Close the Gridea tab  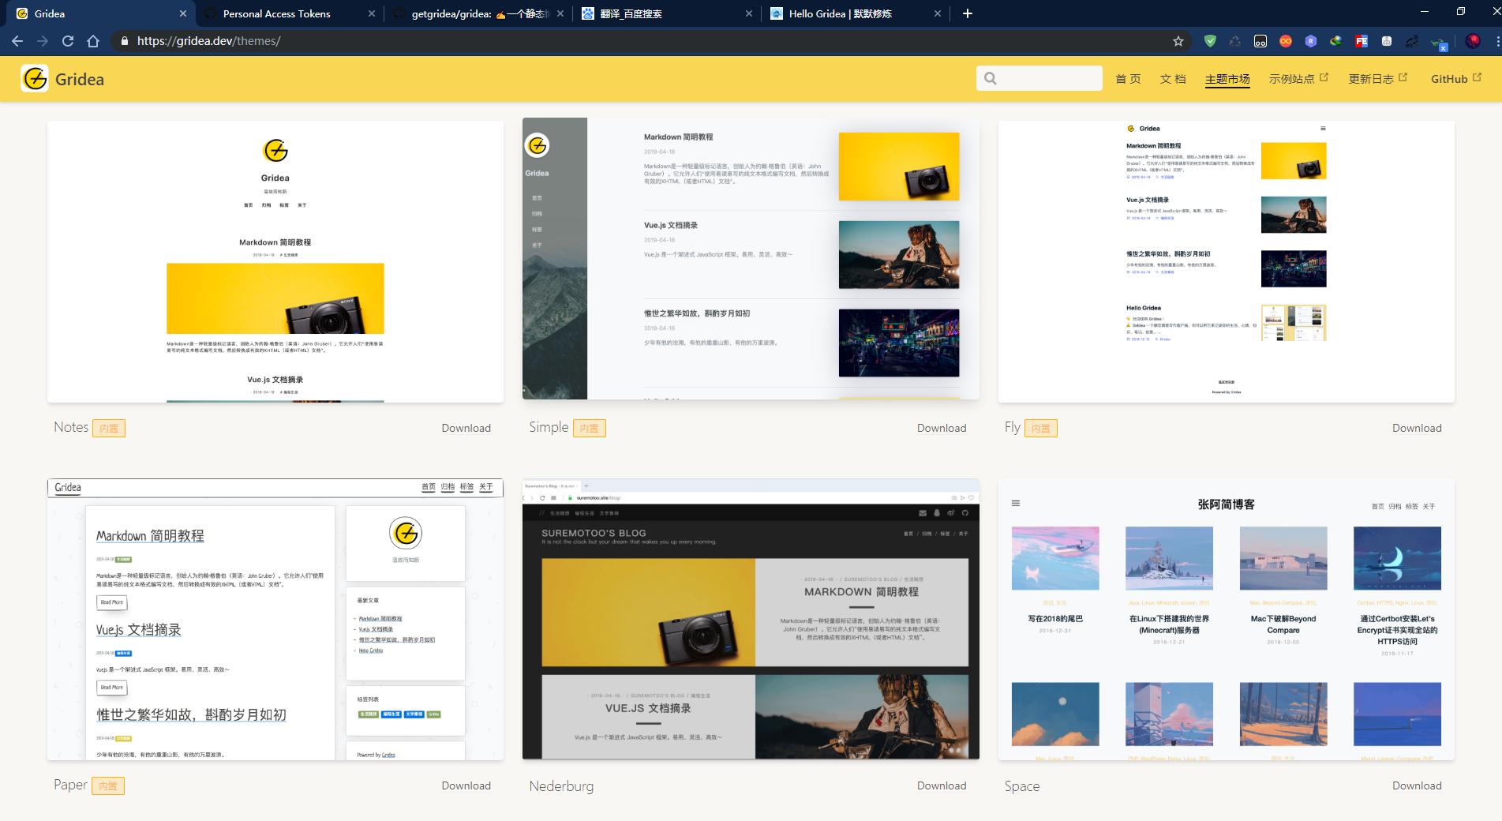183,13
